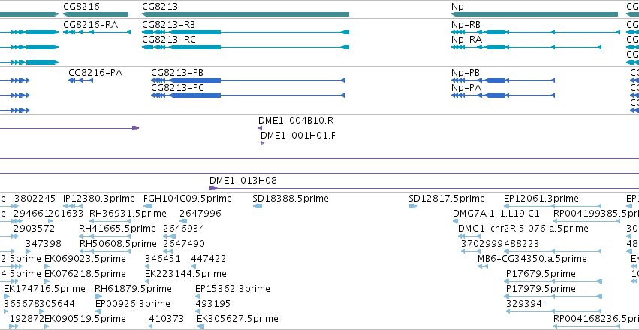The image size is (639, 330).
Task: Click the DME1-013H08 feature start
Action: click(212, 188)
